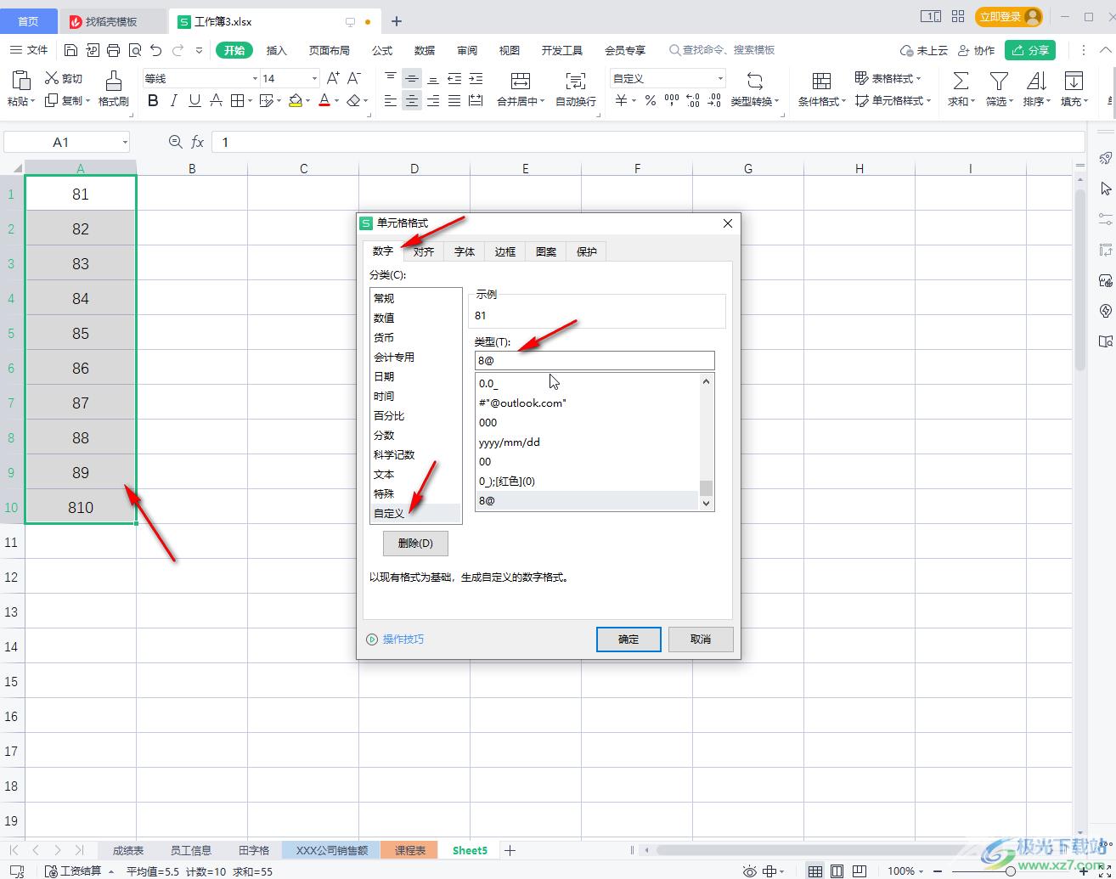The image size is (1116, 879).
Task: Click the 取消 button in dialog
Action: tap(701, 640)
